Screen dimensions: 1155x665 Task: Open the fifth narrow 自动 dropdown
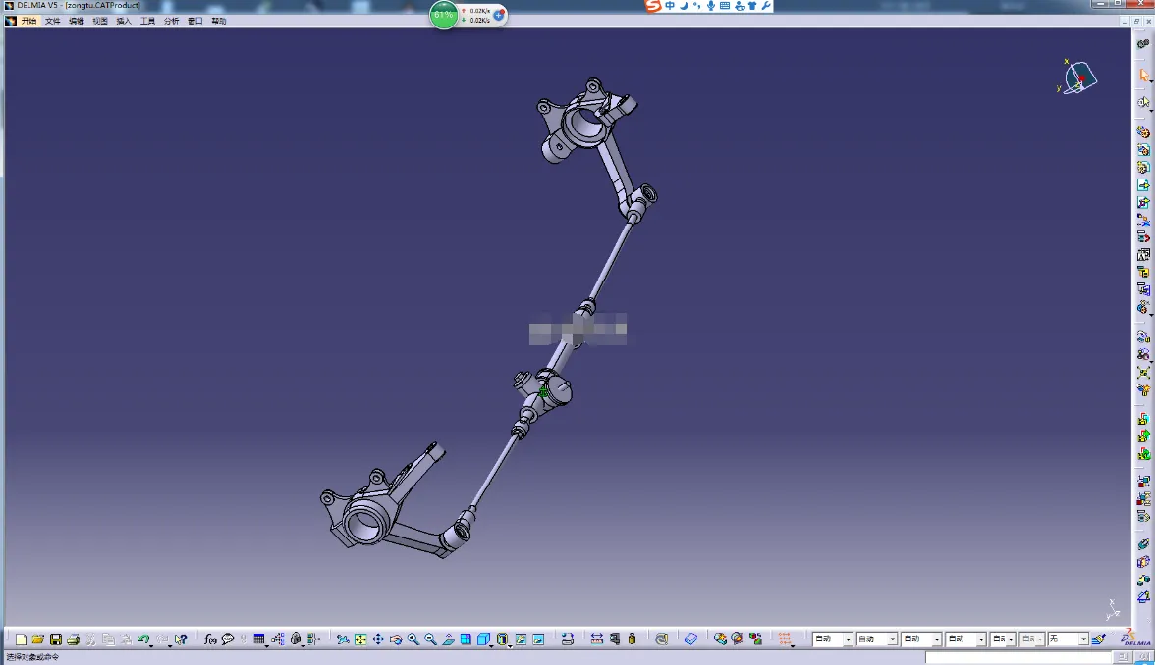point(1011,639)
